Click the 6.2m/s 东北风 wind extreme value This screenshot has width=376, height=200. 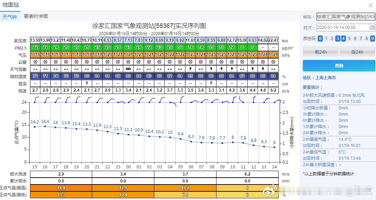point(351,95)
